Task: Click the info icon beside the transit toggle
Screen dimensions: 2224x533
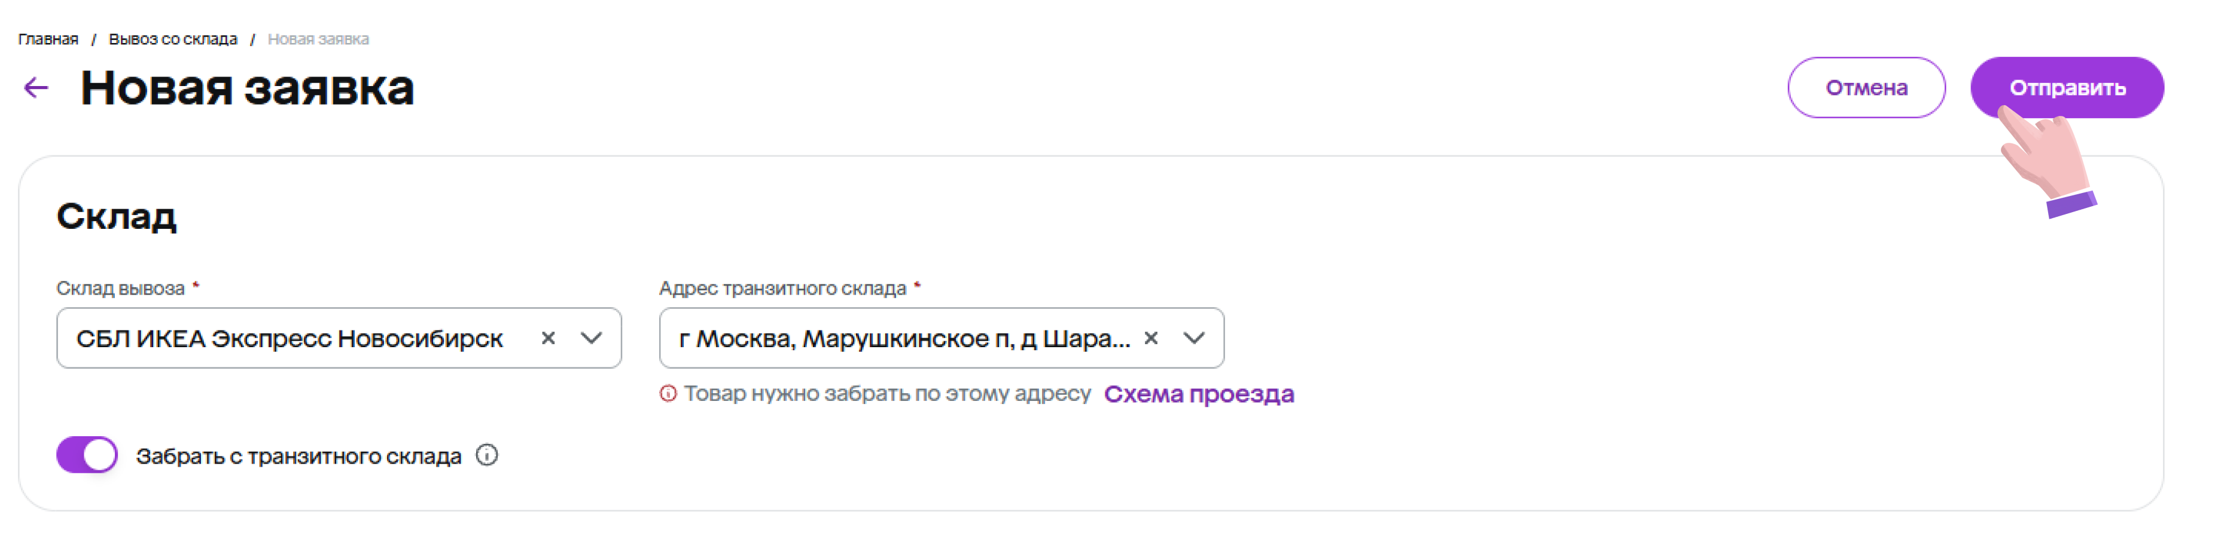Action: 487,455
